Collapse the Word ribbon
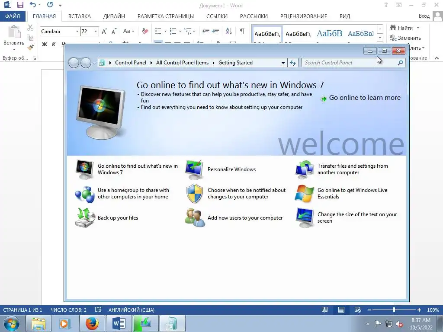Screen dimensions: 443x332 pyautogui.click(x=437, y=58)
